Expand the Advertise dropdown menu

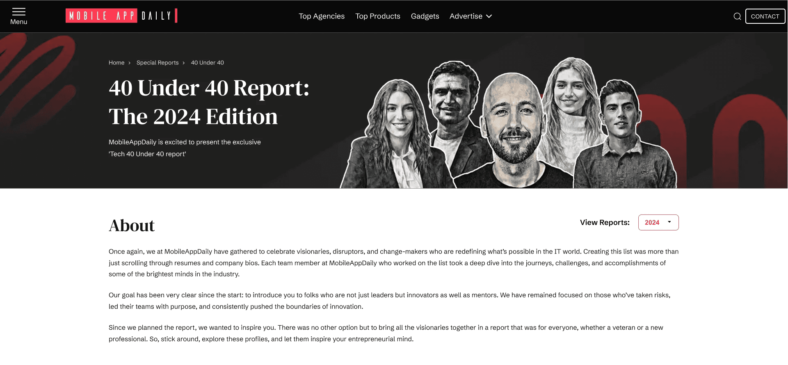(x=471, y=16)
